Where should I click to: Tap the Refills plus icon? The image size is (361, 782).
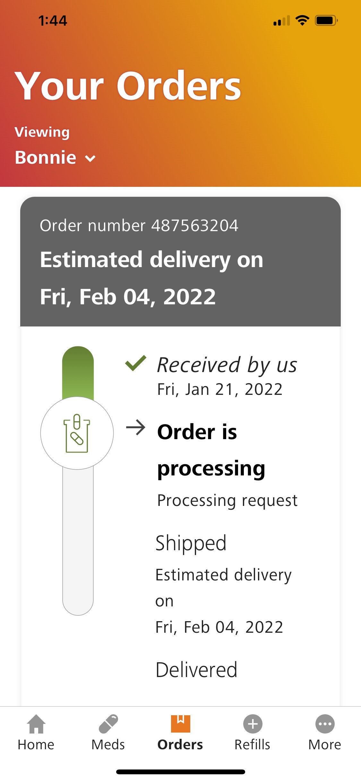(253, 724)
